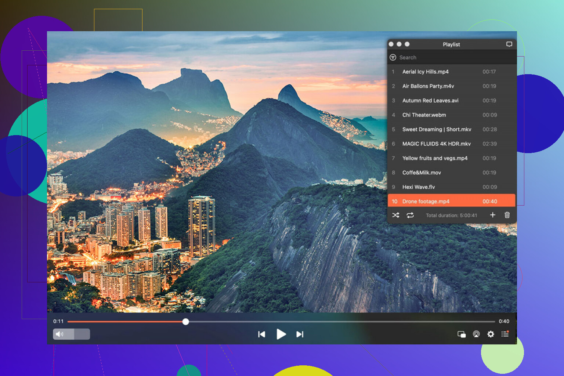Image resolution: width=564 pixels, height=376 pixels.
Task: Toggle the playlist panel list icon
Action: pyautogui.click(x=505, y=334)
